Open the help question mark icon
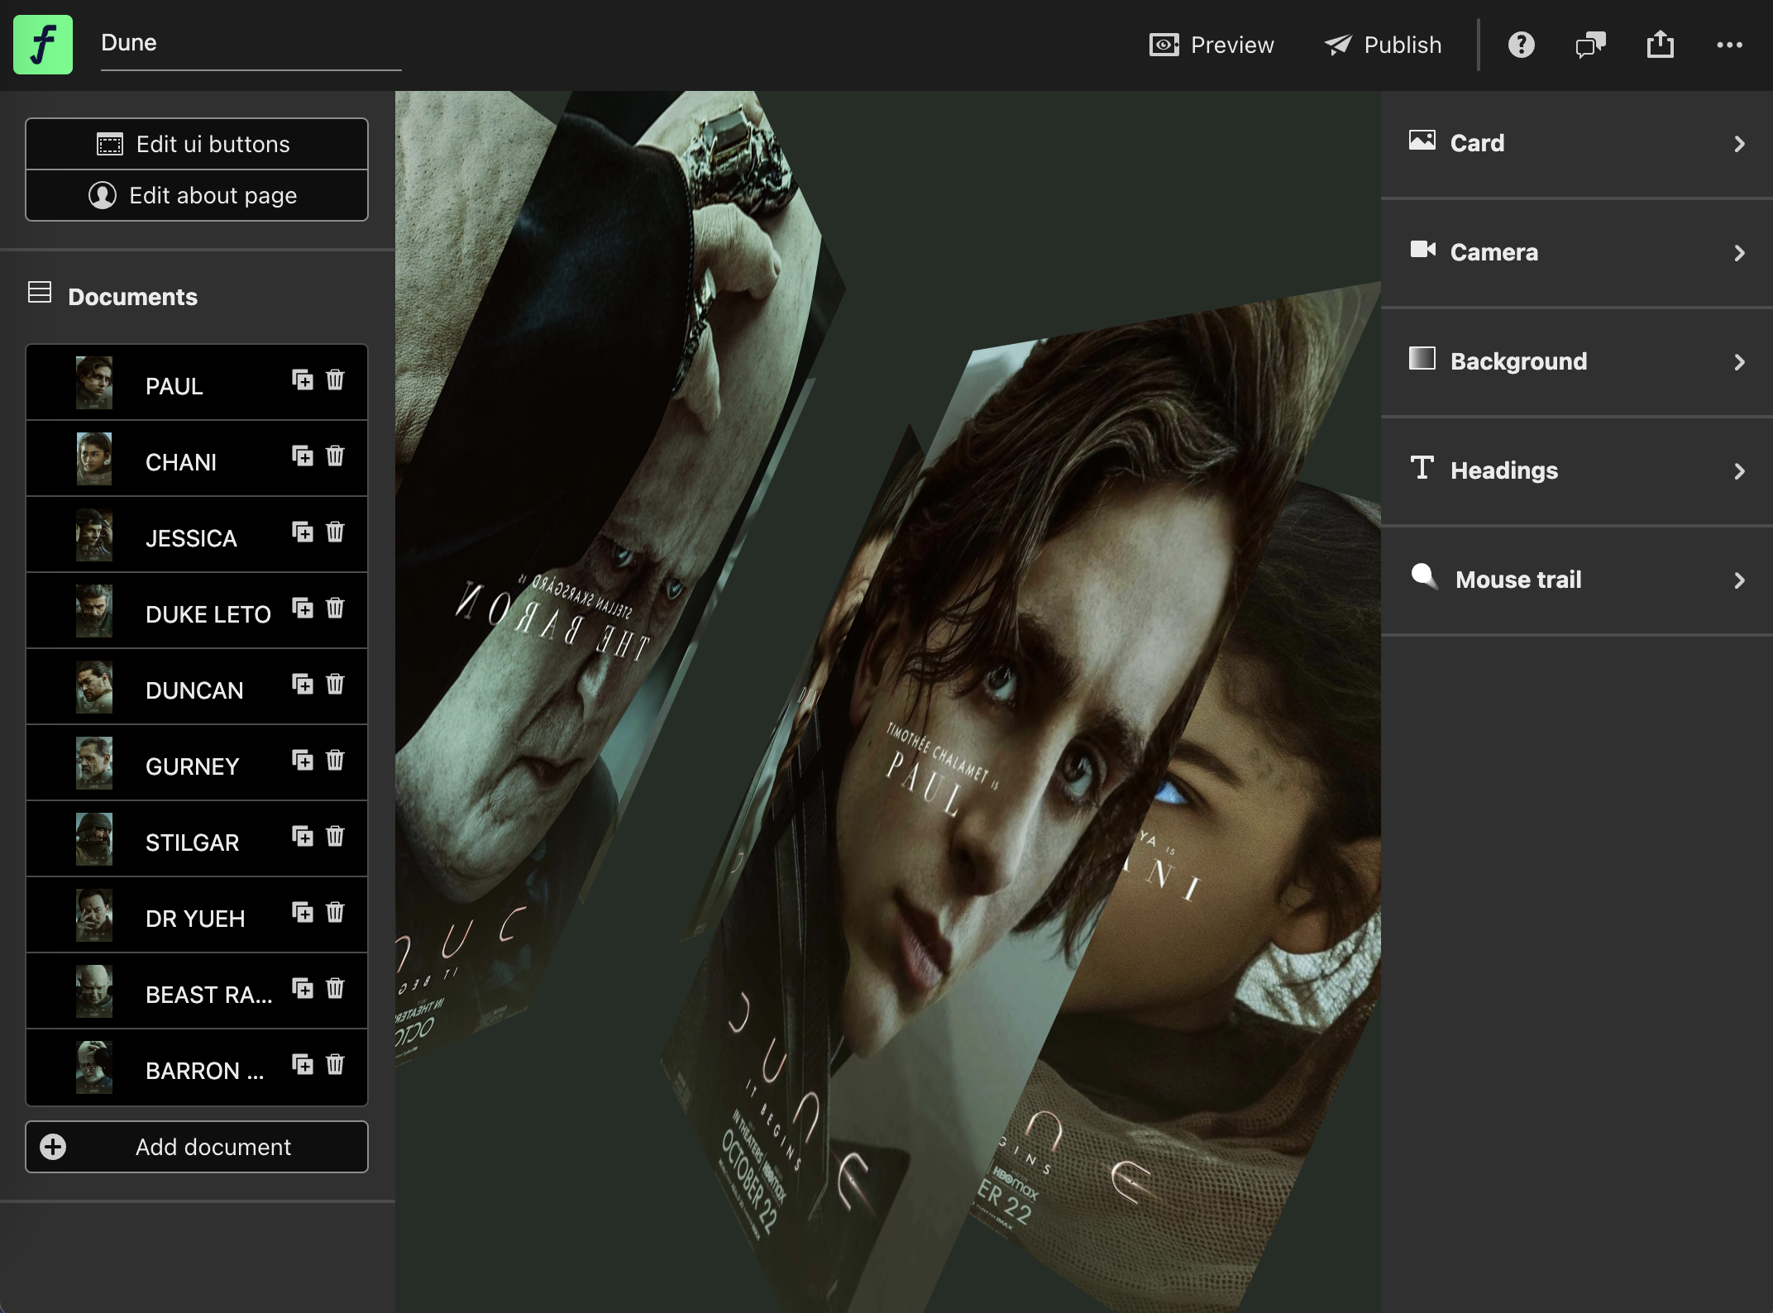Image resolution: width=1773 pixels, height=1313 pixels. [x=1521, y=45]
